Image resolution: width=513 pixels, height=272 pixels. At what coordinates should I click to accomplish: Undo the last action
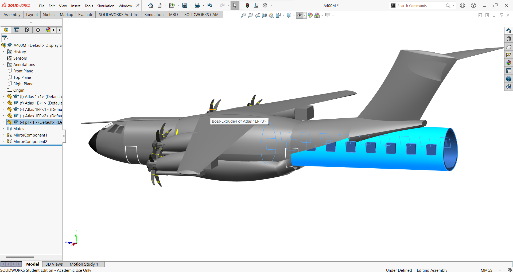(210, 5)
